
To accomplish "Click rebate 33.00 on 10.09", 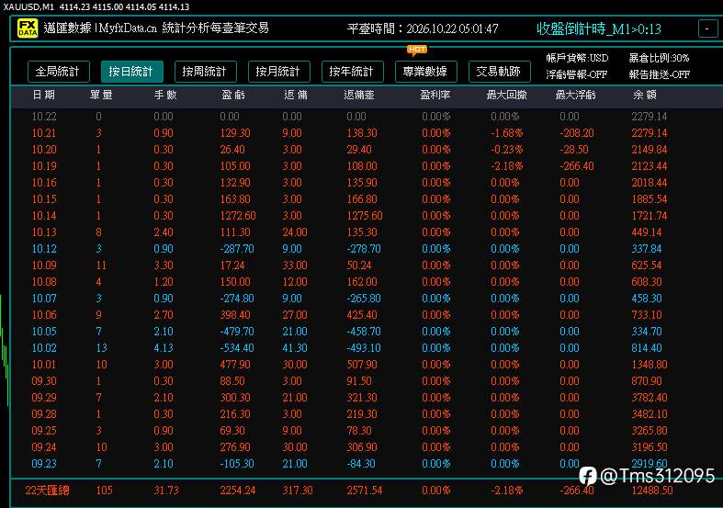I will [x=295, y=265].
